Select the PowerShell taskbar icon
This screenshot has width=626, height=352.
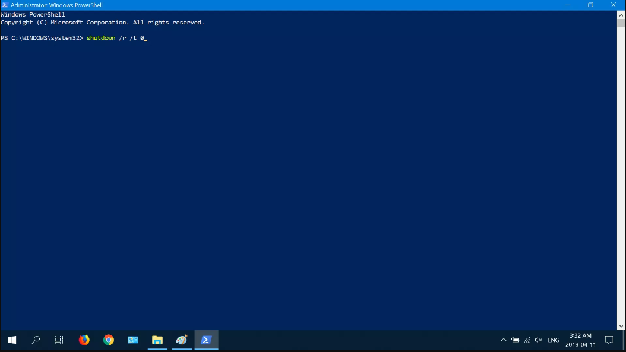tap(206, 340)
